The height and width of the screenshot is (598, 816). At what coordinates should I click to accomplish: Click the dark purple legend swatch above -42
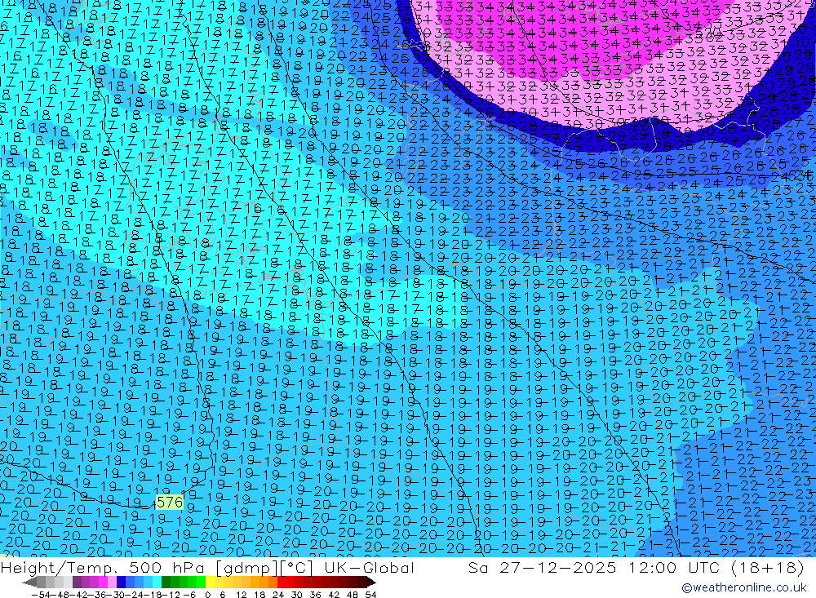[x=77, y=582]
